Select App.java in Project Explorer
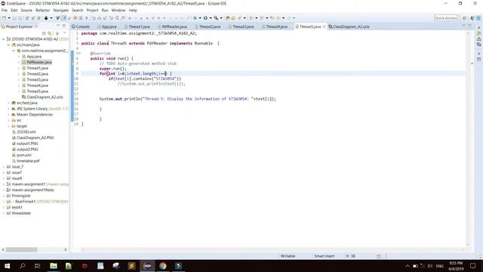Image resolution: width=483 pixels, height=272 pixels. click(x=34, y=57)
